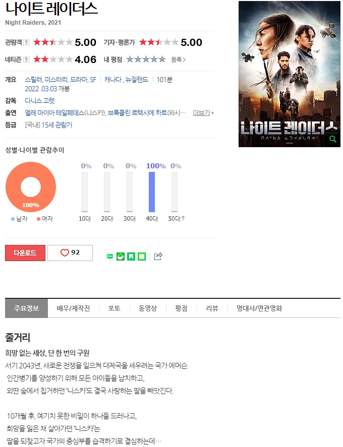Viewport: 343px width, 447px height.
Task: Click the magnifier icon on poster
Action: coord(333,139)
